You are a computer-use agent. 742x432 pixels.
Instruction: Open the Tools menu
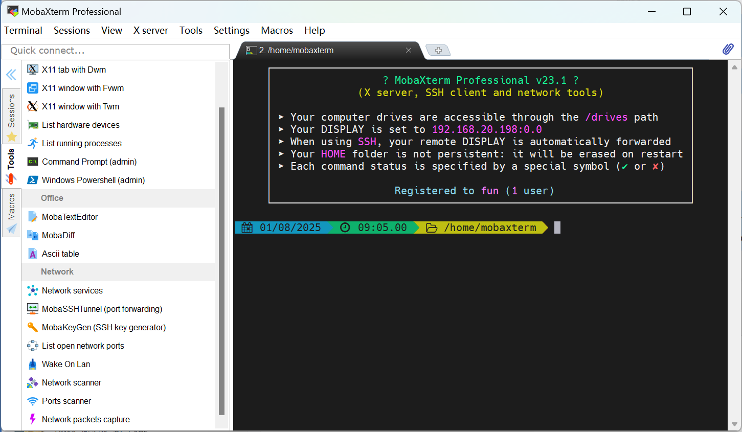[x=191, y=30]
